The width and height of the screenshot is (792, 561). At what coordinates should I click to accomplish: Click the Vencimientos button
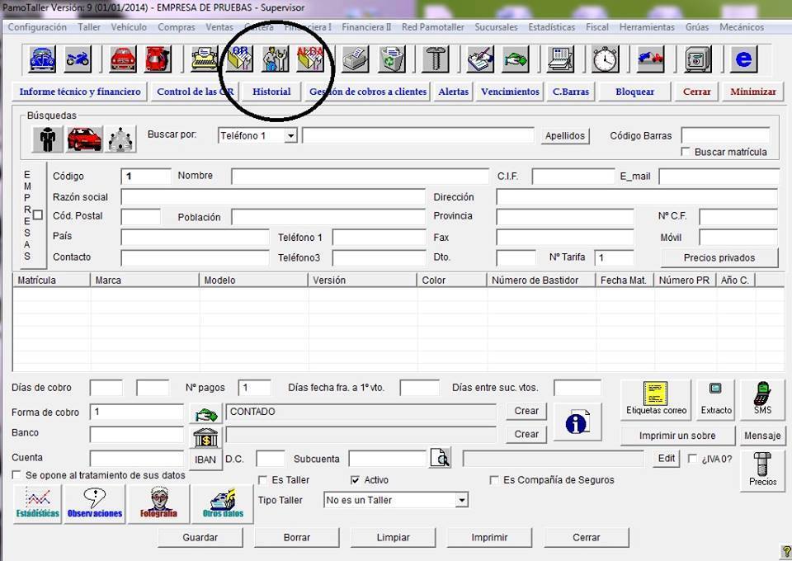pos(510,92)
